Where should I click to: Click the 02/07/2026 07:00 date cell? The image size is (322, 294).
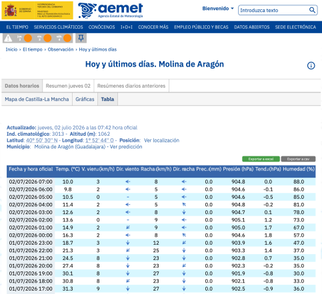click(x=31, y=182)
